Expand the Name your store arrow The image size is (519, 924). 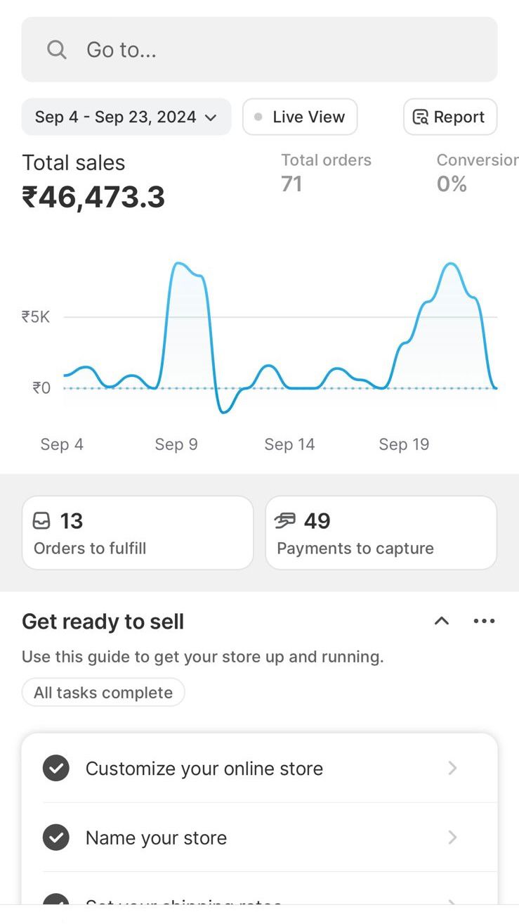pyautogui.click(x=453, y=838)
